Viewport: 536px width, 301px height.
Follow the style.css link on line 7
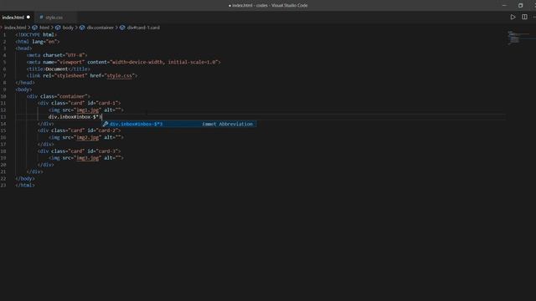point(120,76)
